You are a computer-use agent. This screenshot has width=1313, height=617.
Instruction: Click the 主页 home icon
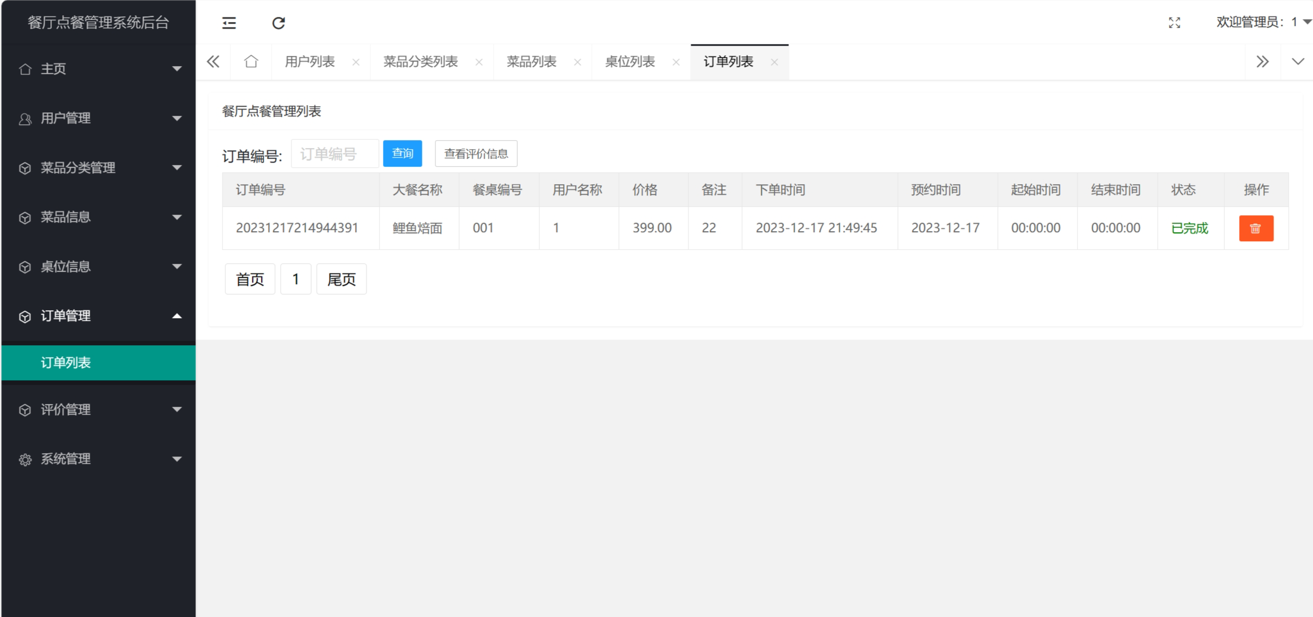pos(25,68)
